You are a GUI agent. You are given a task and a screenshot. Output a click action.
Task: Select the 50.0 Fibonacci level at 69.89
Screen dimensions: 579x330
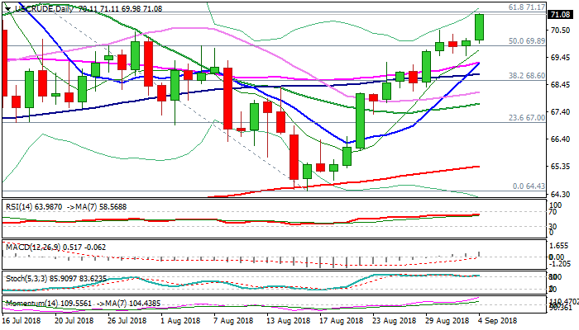525,40
